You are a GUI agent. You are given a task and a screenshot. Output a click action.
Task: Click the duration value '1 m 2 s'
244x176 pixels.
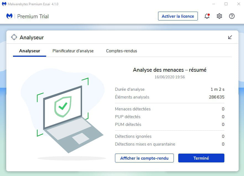coord(217,89)
